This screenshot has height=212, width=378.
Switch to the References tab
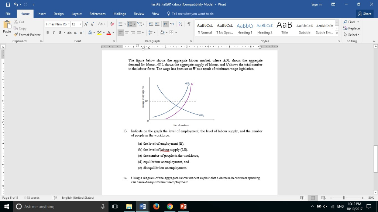point(97,14)
